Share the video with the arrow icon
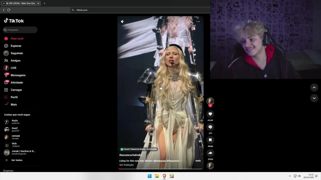The height and width of the screenshot is (180, 321). [x=210, y=153]
